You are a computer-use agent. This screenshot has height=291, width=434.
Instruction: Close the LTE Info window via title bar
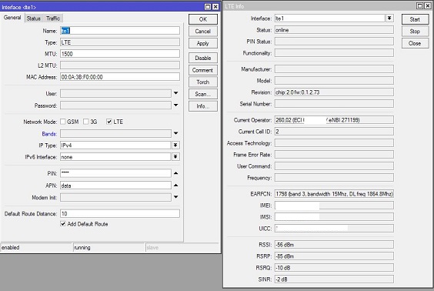428,6
